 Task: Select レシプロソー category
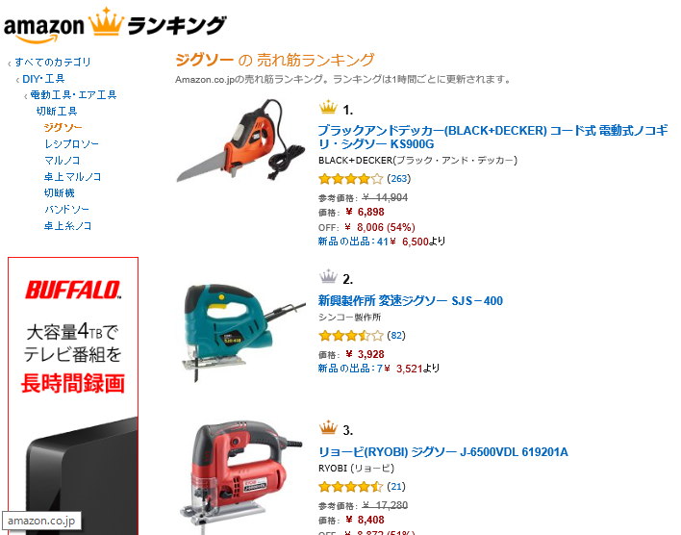[72, 144]
